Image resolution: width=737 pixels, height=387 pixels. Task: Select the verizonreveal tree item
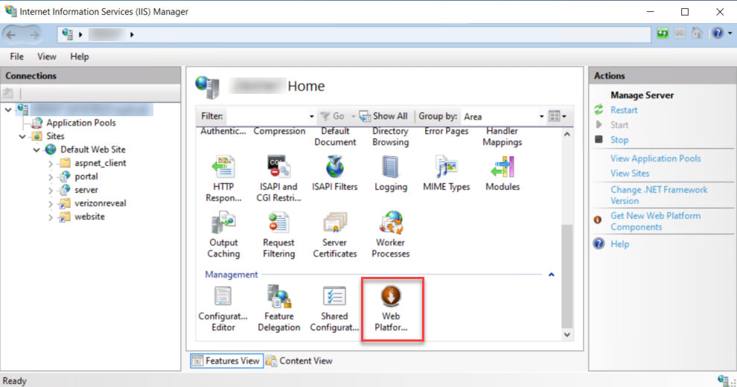click(100, 203)
